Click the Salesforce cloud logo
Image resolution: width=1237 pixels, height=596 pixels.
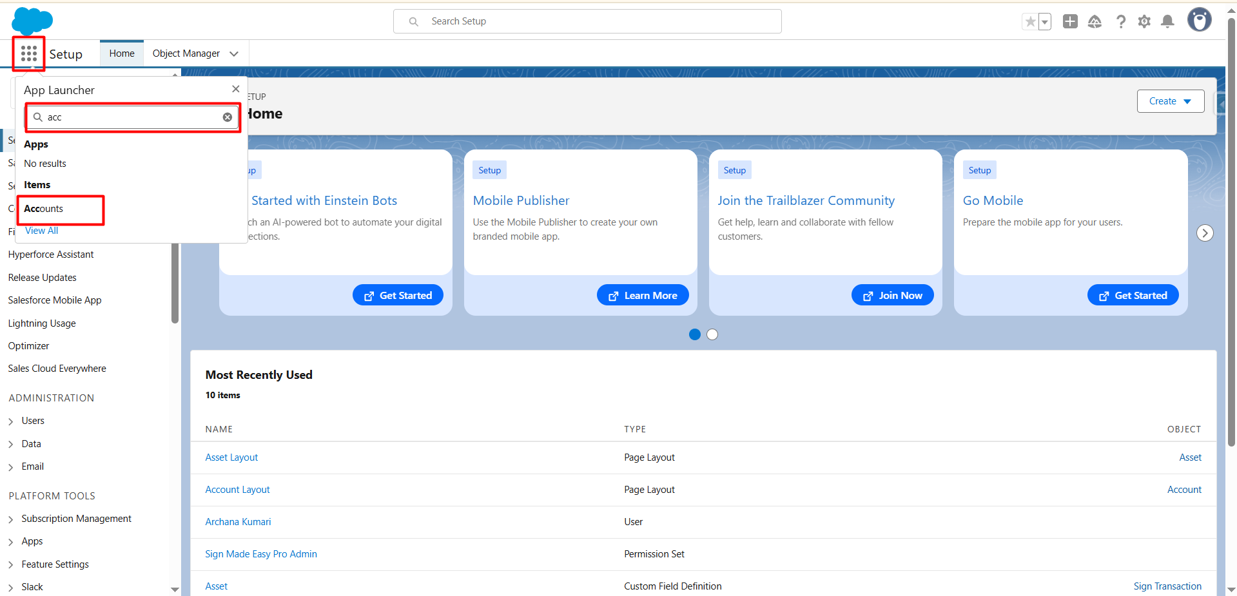point(32,21)
